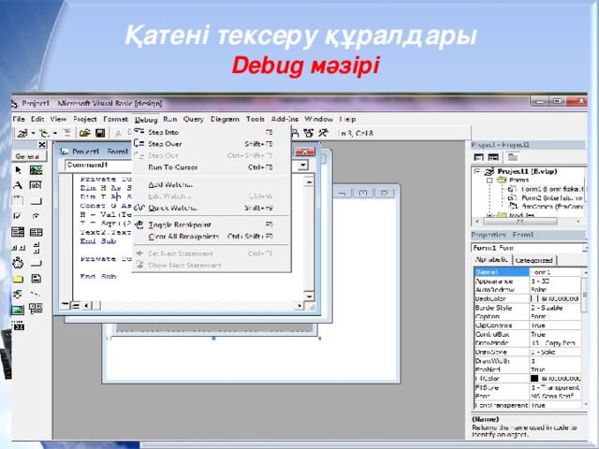599x449 pixels.
Task: Click View Code icon in Project panel
Action: (x=478, y=157)
